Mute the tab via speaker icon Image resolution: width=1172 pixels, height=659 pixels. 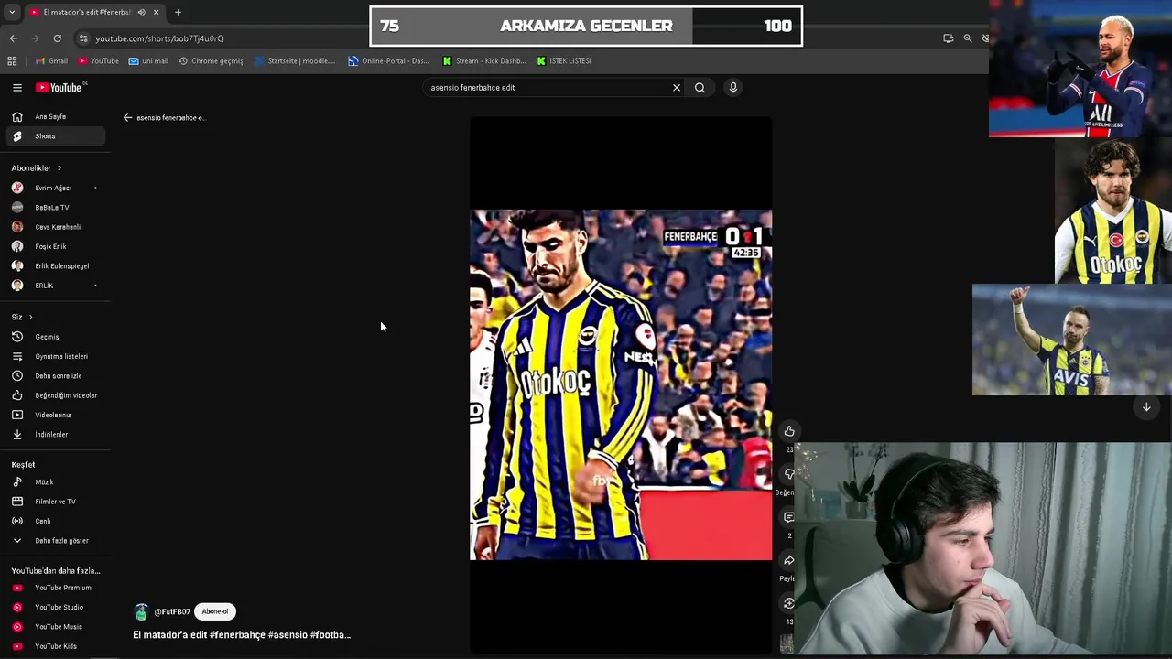click(x=141, y=12)
